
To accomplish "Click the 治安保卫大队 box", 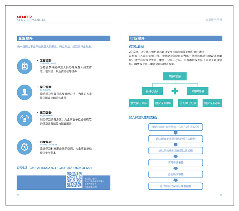I will click(139, 103).
